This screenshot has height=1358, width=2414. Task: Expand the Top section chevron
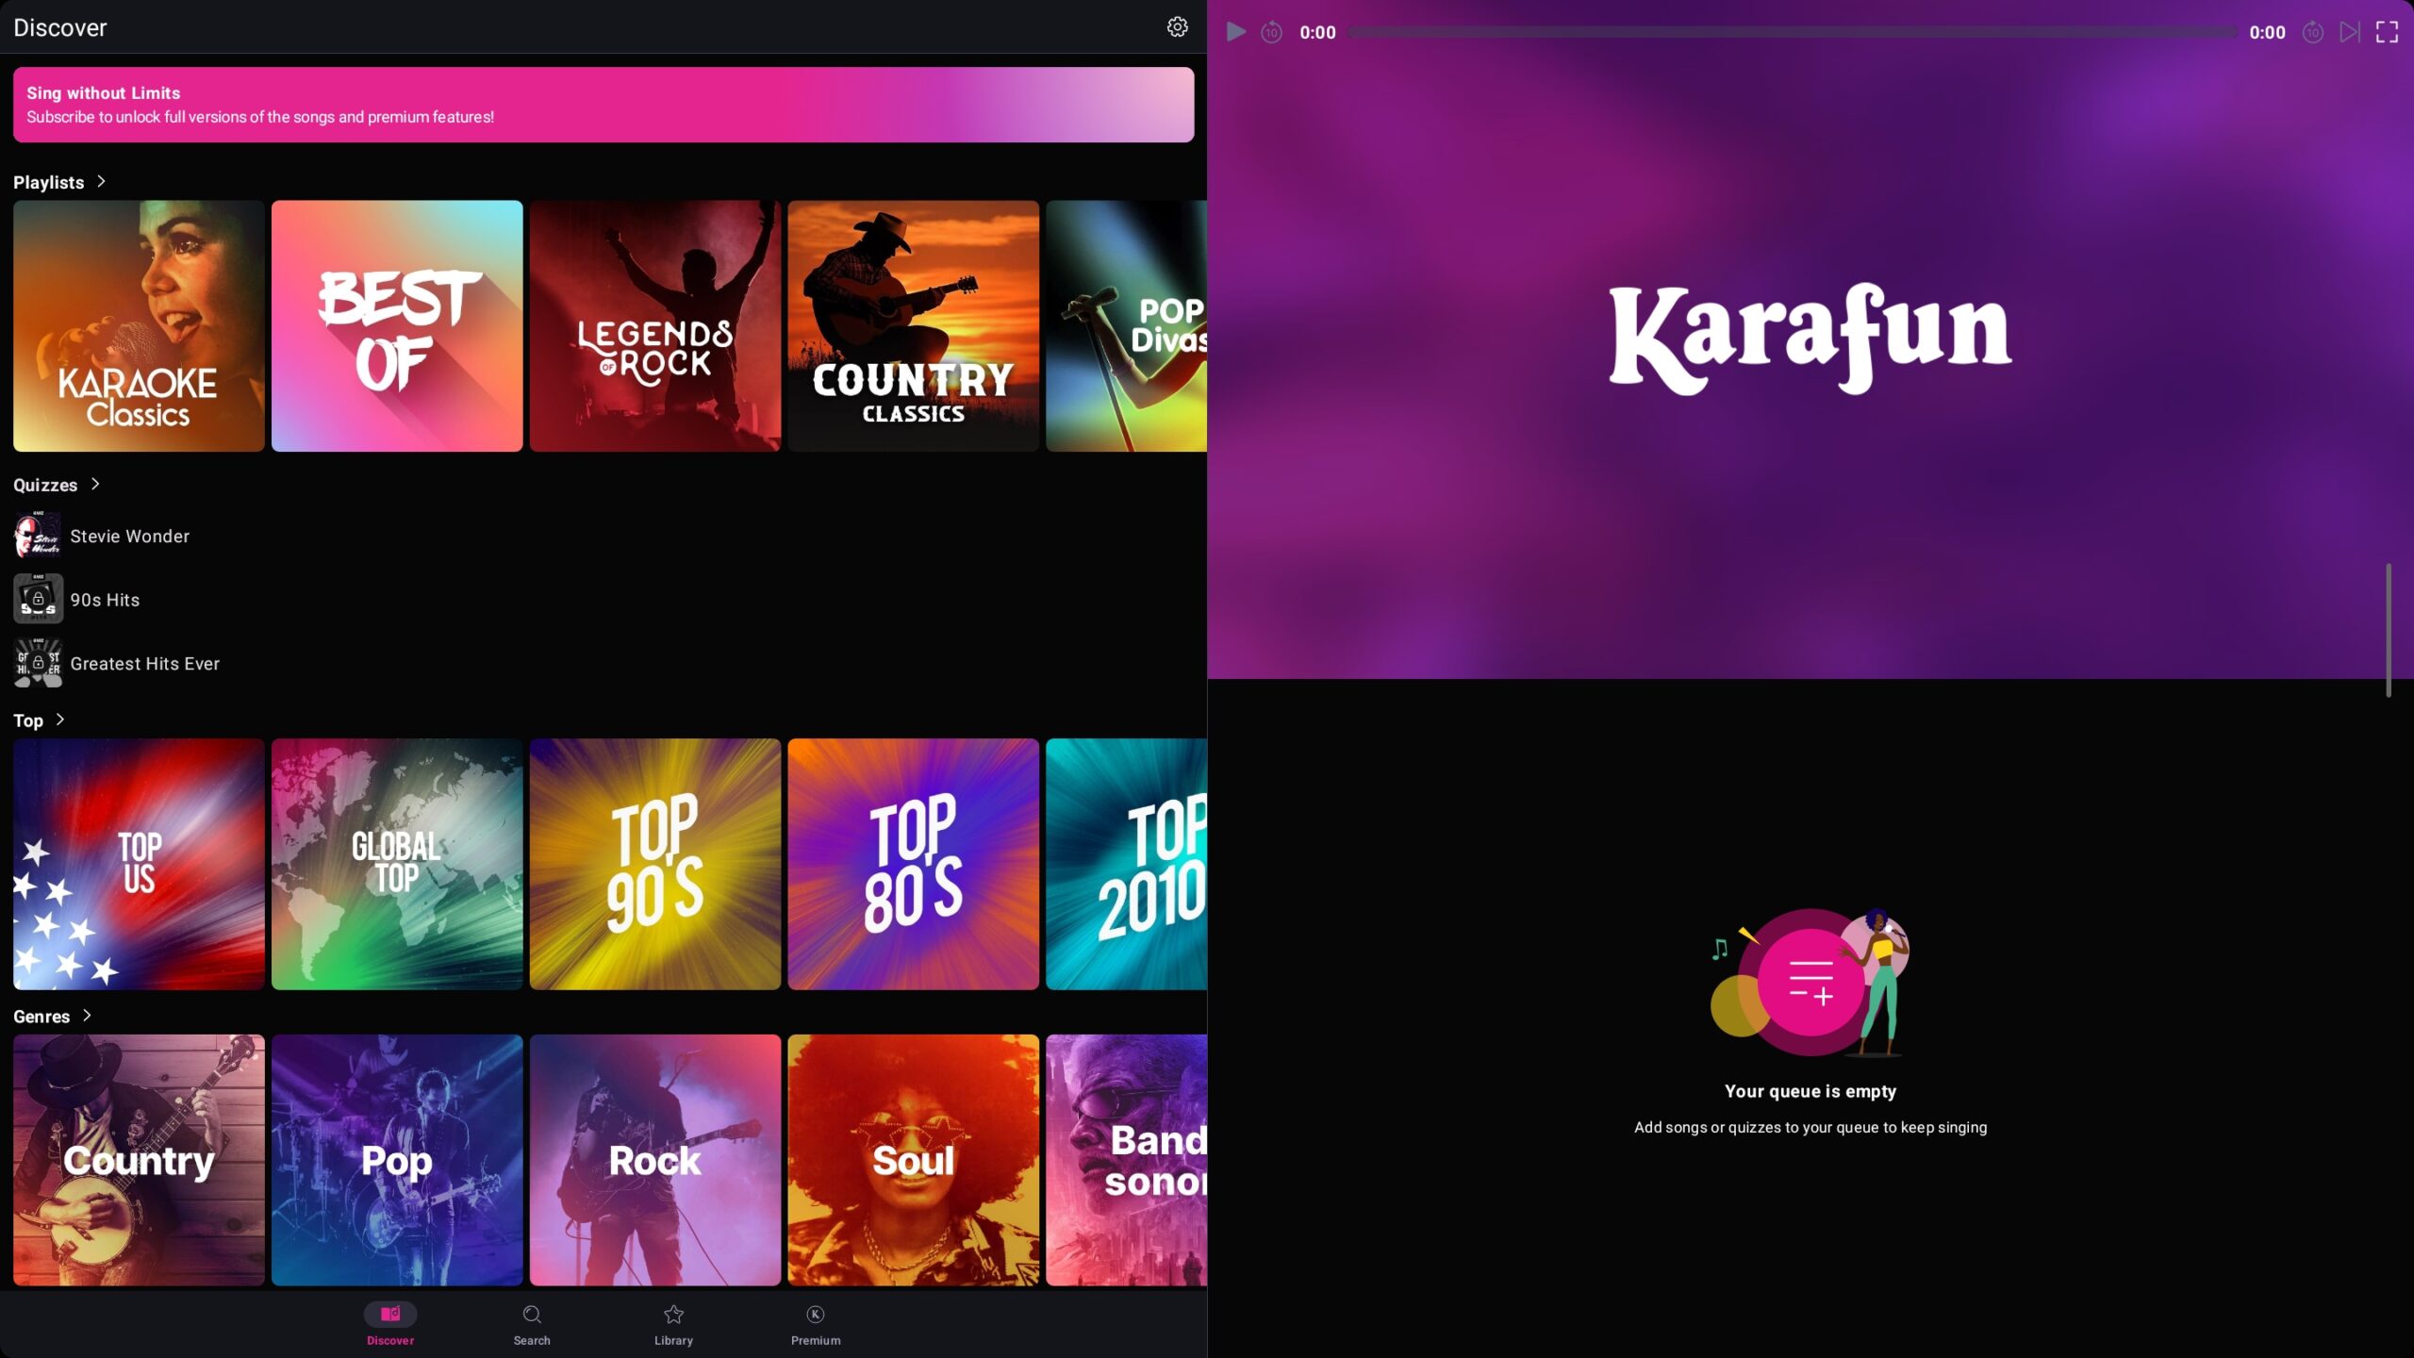(60, 720)
